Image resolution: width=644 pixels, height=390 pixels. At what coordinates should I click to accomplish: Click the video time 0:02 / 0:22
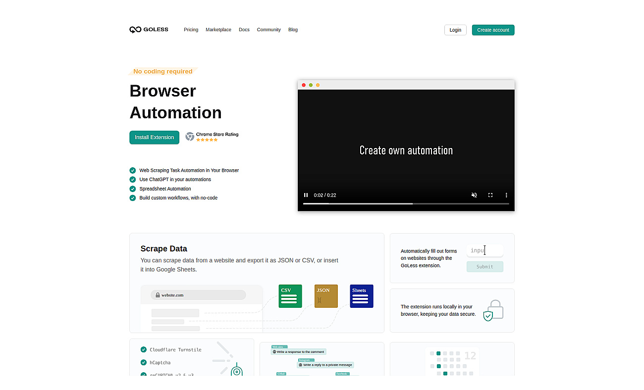325,195
